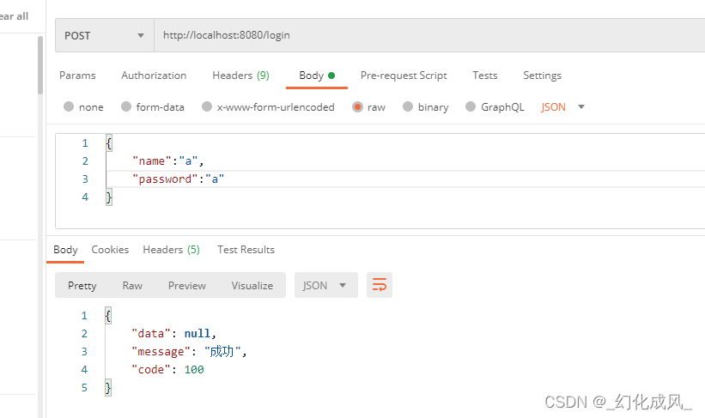
Task: Switch to the Tests tab
Action: 484,76
